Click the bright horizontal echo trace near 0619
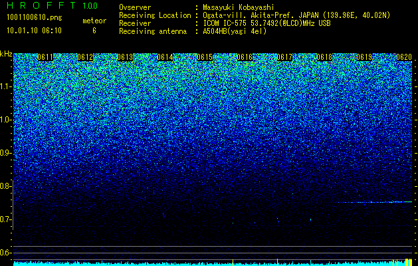The image size is (418, 266). coord(373,202)
